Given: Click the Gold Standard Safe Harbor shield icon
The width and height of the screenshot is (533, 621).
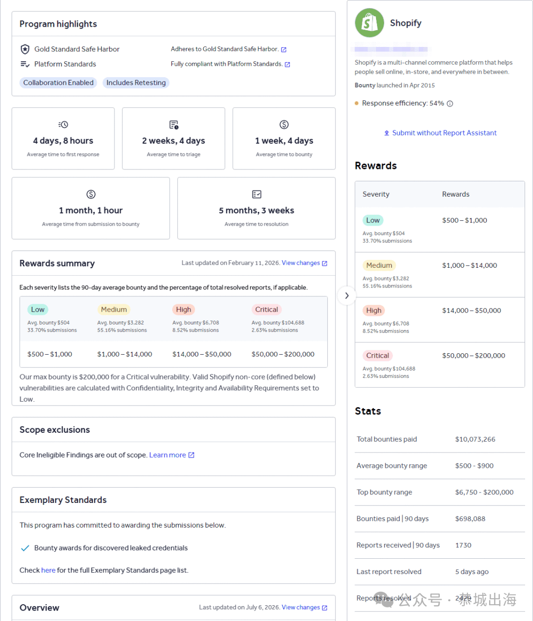Looking at the screenshot, I should [x=25, y=49].
